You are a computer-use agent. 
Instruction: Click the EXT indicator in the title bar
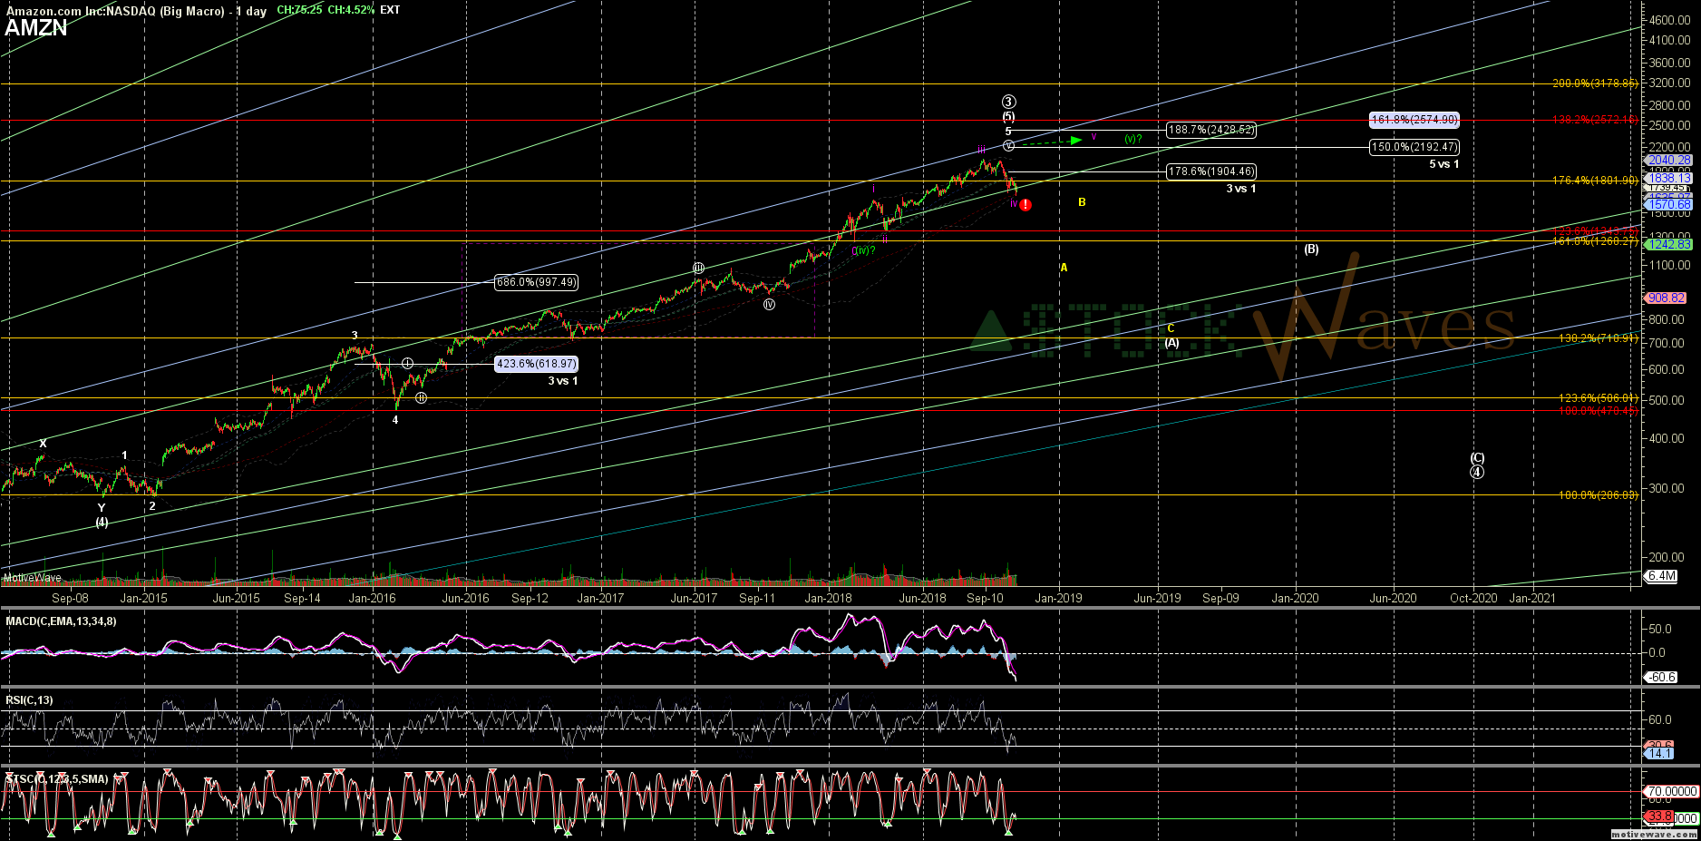point(390,10)
